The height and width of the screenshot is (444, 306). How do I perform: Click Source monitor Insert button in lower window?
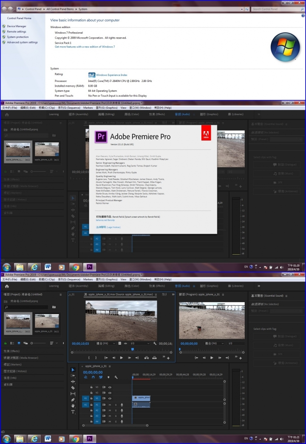click(x=146, y=358)
